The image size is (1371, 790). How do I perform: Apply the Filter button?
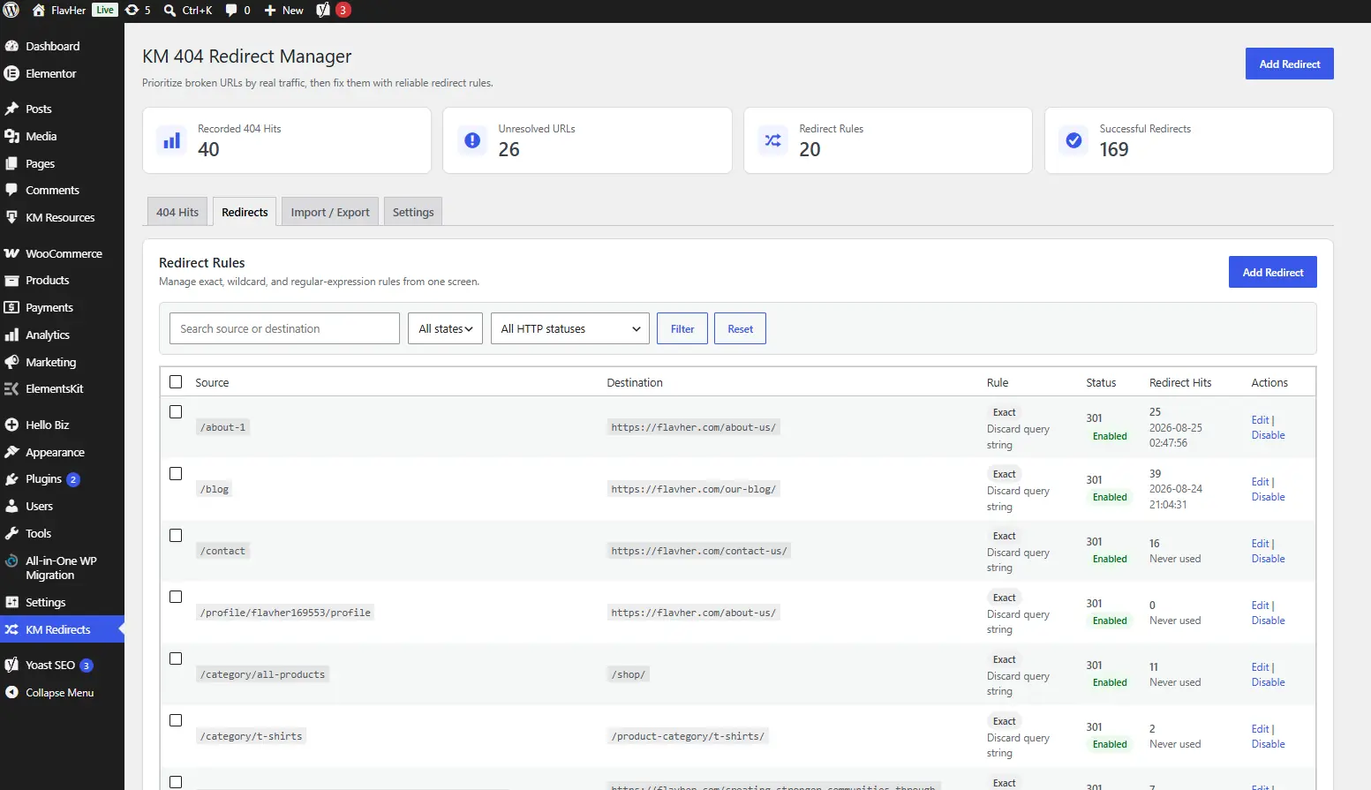(x=682, y=328)
